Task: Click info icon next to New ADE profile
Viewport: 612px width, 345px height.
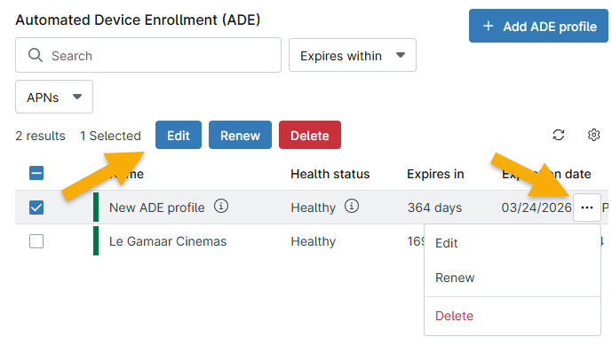Action: point(221,206)
